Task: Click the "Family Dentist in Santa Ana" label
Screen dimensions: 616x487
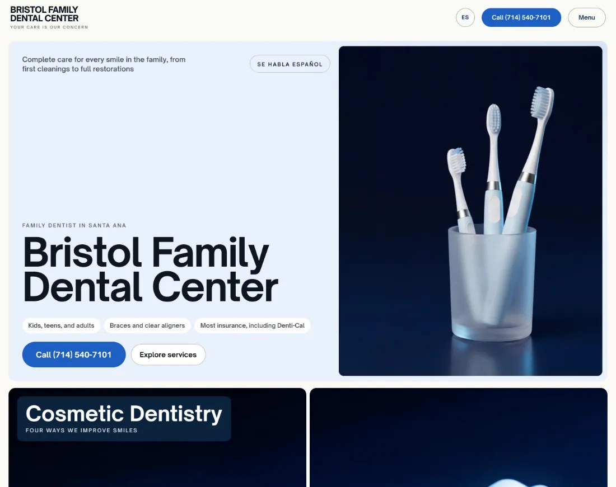Action: coord(74,225)
